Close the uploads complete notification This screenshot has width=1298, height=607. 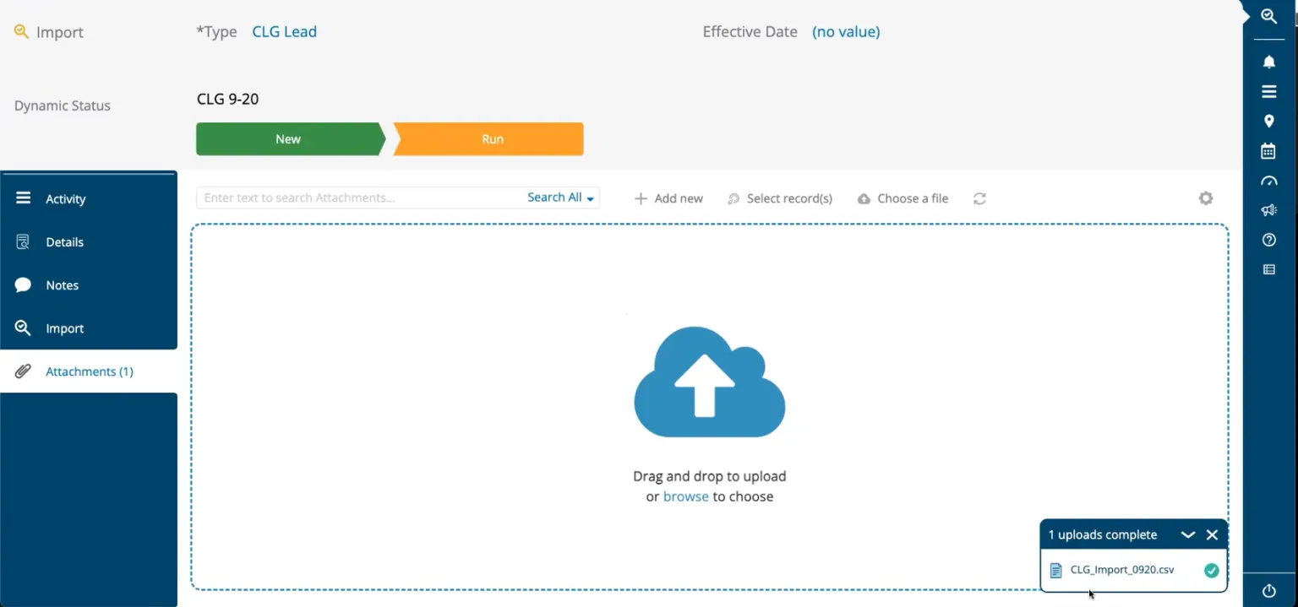(x=1212, y=534)
